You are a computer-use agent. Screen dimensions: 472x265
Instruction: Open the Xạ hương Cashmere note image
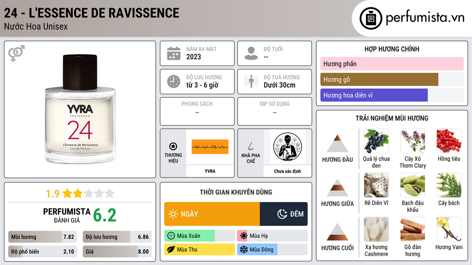click(376, 230)
